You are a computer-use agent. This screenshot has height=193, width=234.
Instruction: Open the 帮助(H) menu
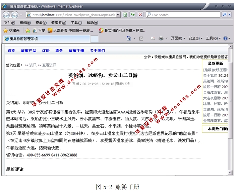(93, 23)
